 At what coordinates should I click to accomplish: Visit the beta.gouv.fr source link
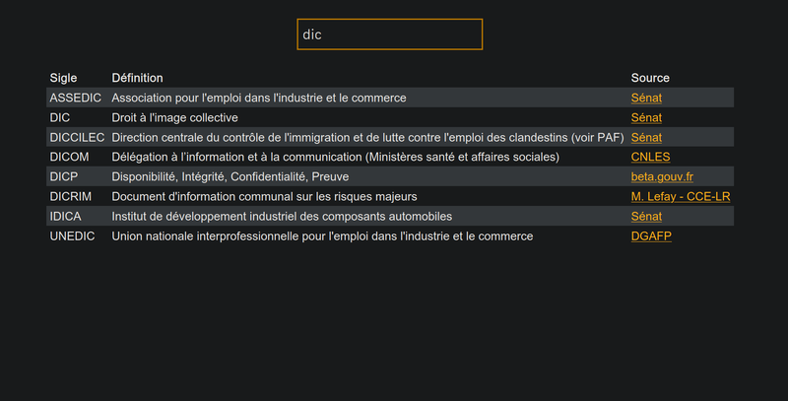662,176
